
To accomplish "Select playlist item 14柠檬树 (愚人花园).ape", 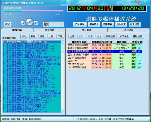I will 32,53.
